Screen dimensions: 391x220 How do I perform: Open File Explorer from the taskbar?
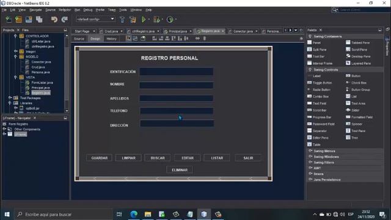(x=148, y=215)
